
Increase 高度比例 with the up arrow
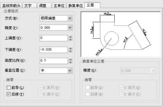(x=71, y=60)
